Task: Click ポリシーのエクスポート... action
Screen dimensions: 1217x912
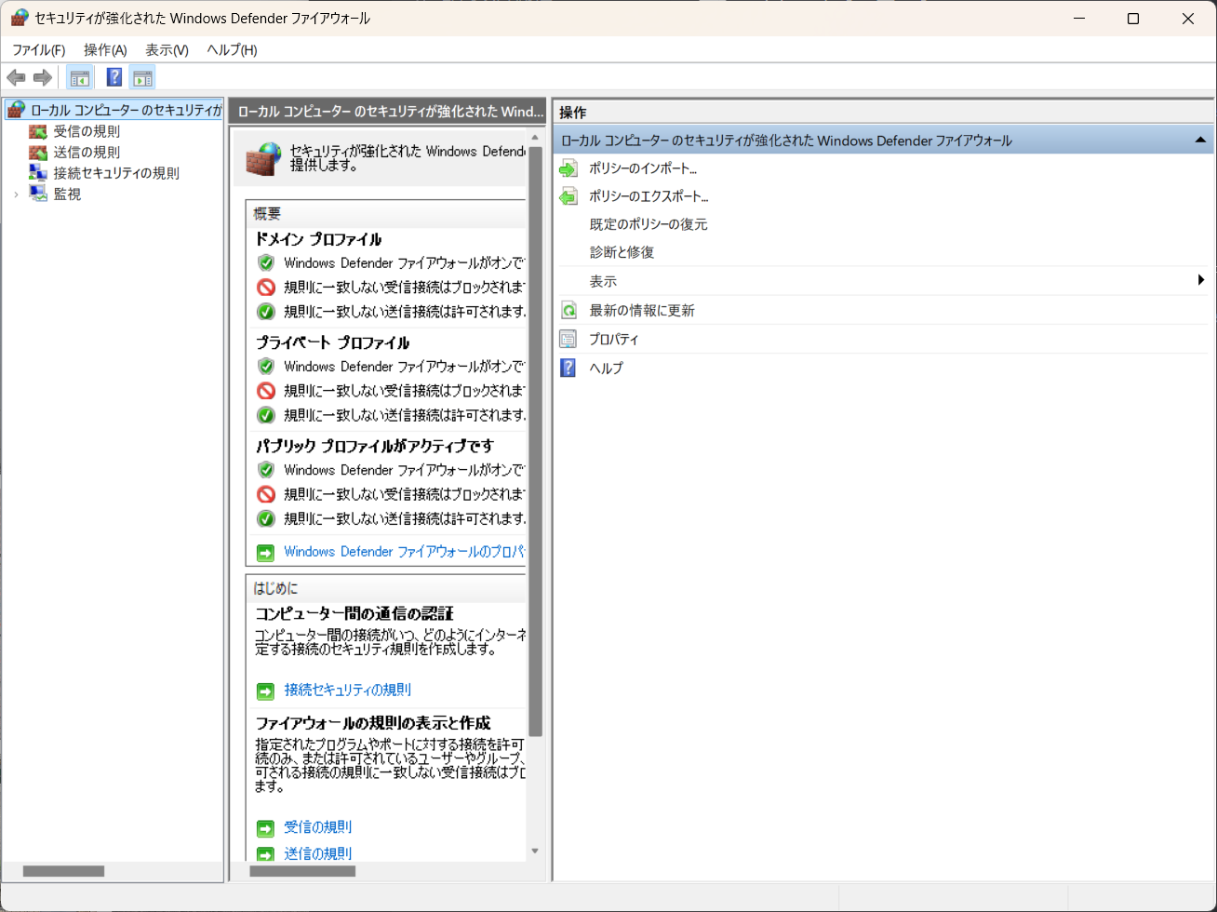Action: pos(649,196)
